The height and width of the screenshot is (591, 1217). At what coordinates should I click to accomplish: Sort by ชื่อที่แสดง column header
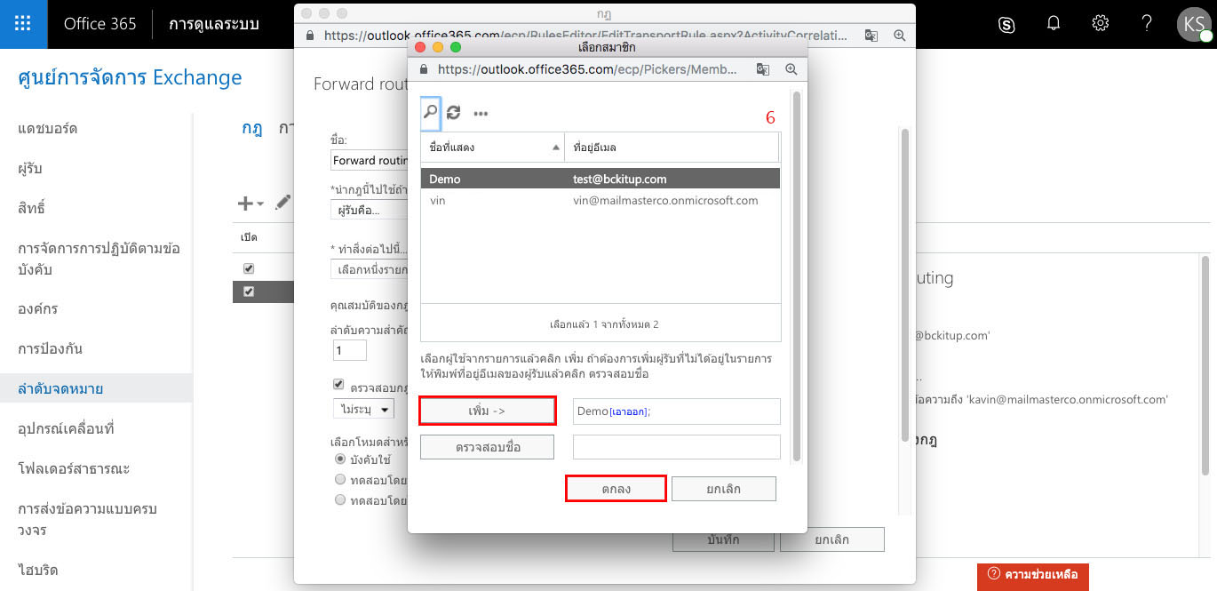[x=492, y=148]
